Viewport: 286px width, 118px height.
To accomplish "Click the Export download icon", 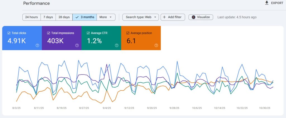I will coord(267,3).
